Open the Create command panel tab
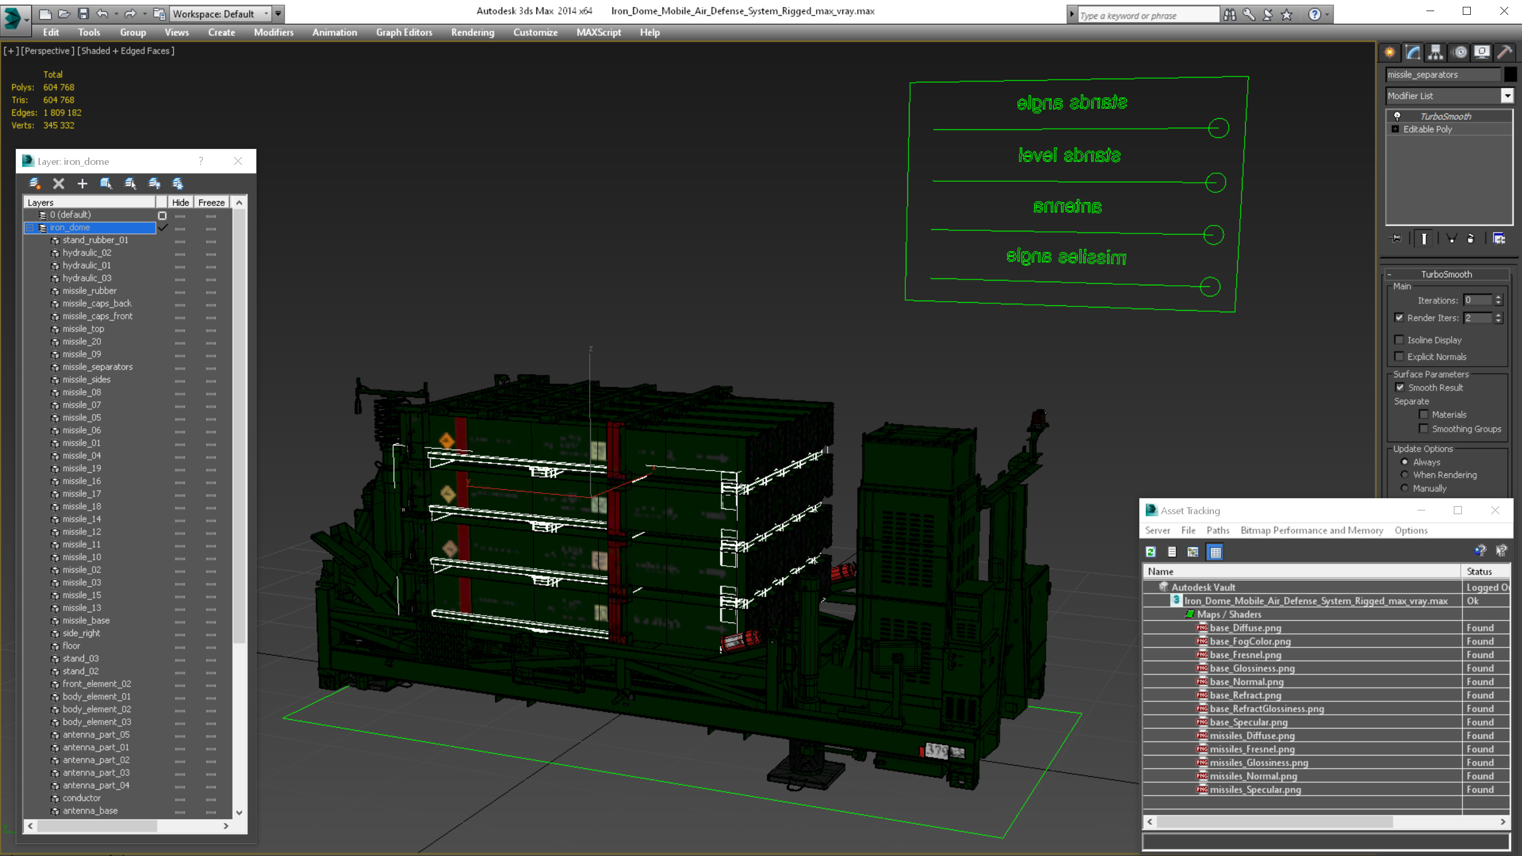The height and width of the screenshot is (856, 1522). click(1390, 53)
